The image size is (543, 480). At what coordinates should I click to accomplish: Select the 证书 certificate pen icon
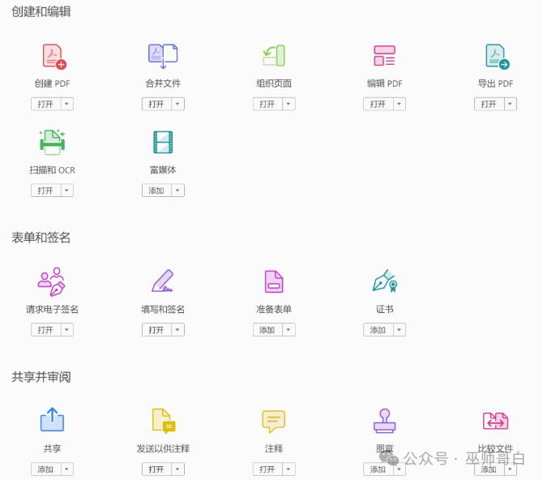pyautogui.click(x=385, y=281)
